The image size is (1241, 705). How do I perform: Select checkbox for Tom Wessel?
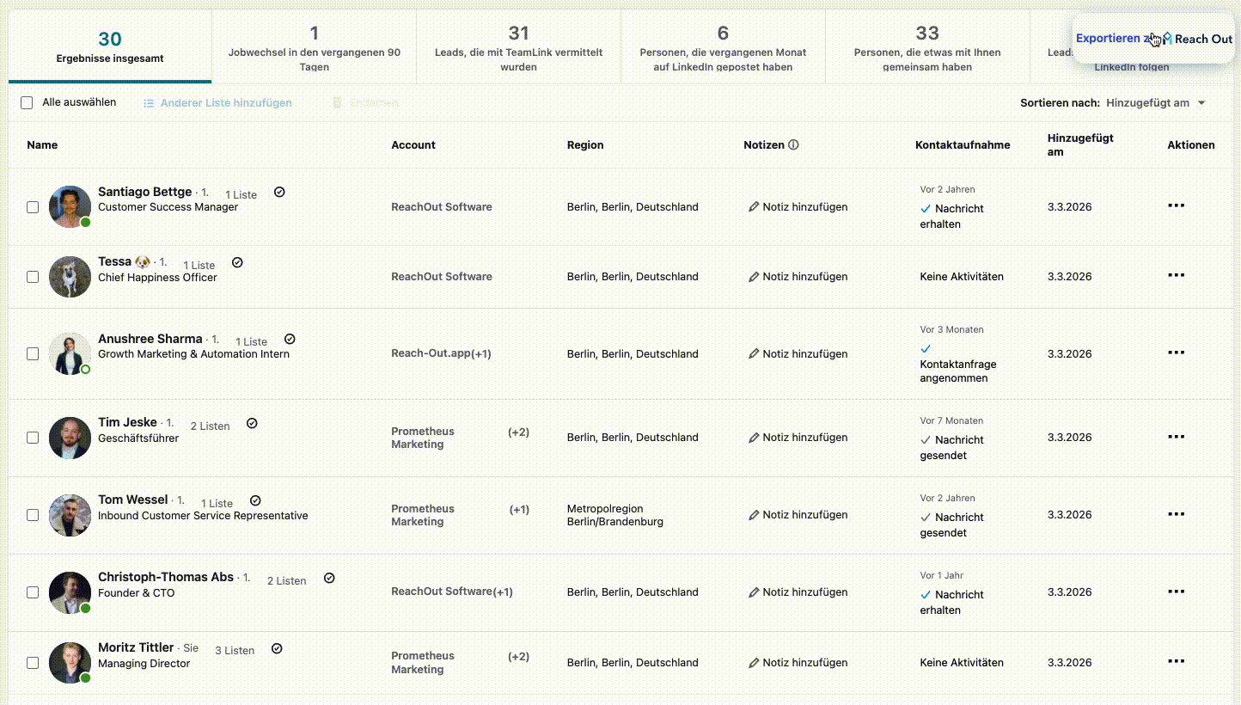[x=33, y=515]
